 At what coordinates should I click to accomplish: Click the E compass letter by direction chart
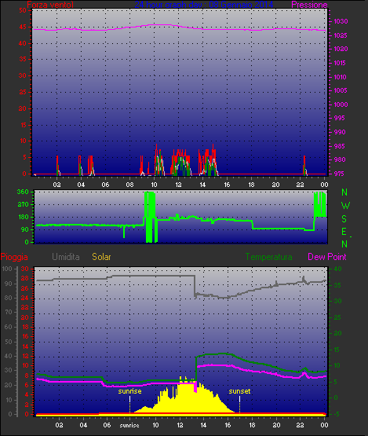tap(344, 232)
